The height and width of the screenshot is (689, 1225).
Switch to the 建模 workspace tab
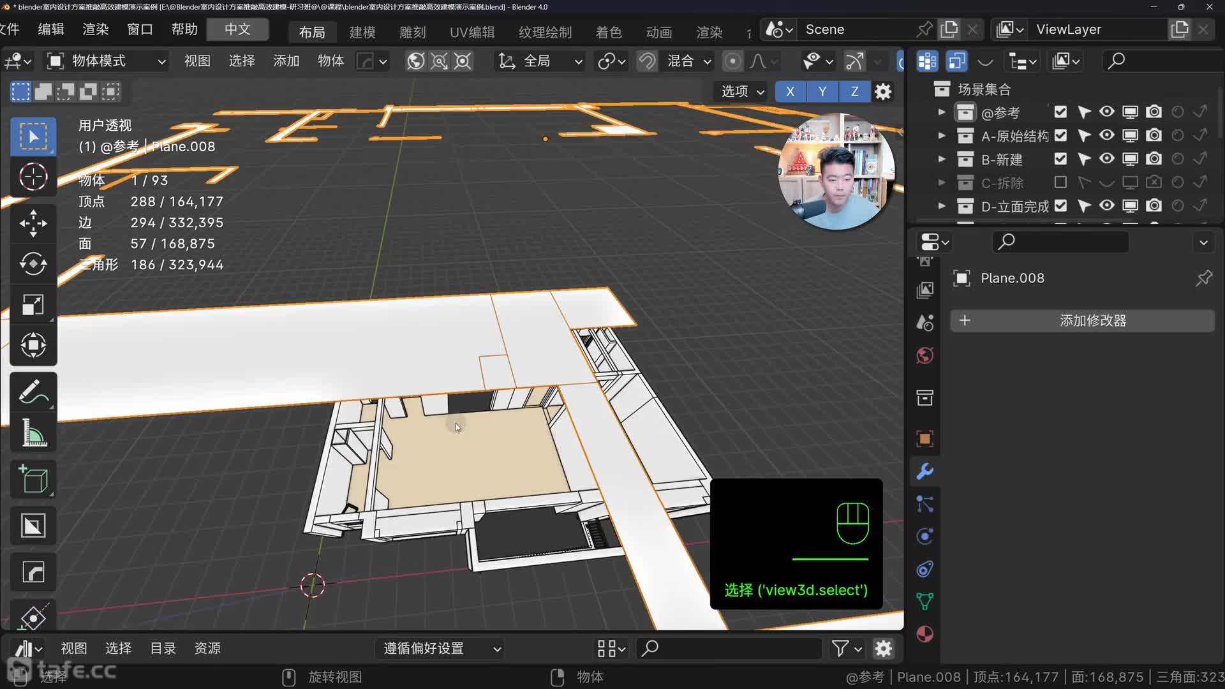(x=362, y=32)
